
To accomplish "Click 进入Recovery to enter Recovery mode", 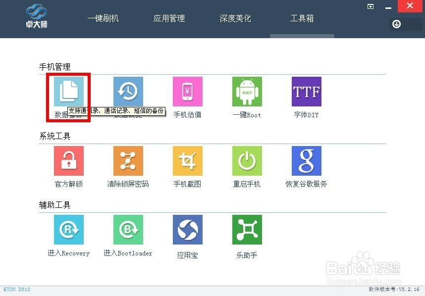I will [69, 229].
